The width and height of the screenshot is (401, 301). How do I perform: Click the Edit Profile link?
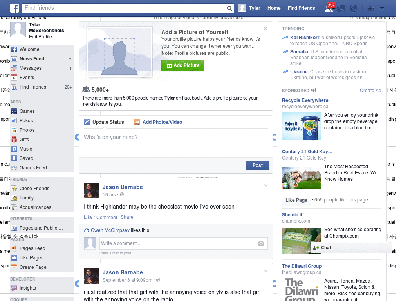40,36
